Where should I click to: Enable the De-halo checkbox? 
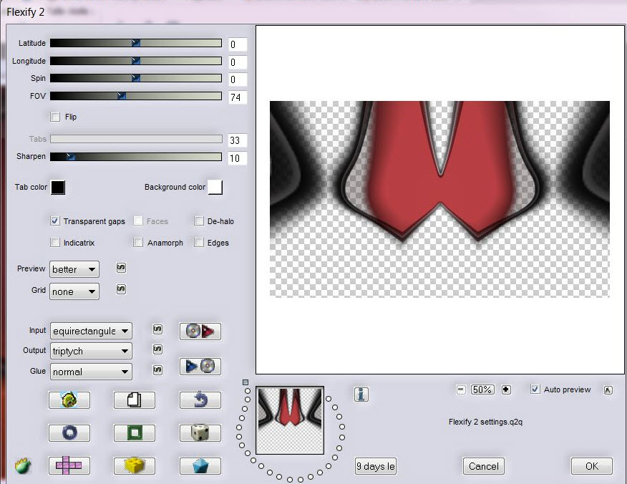pyautogui.click(x=199, y=221)
